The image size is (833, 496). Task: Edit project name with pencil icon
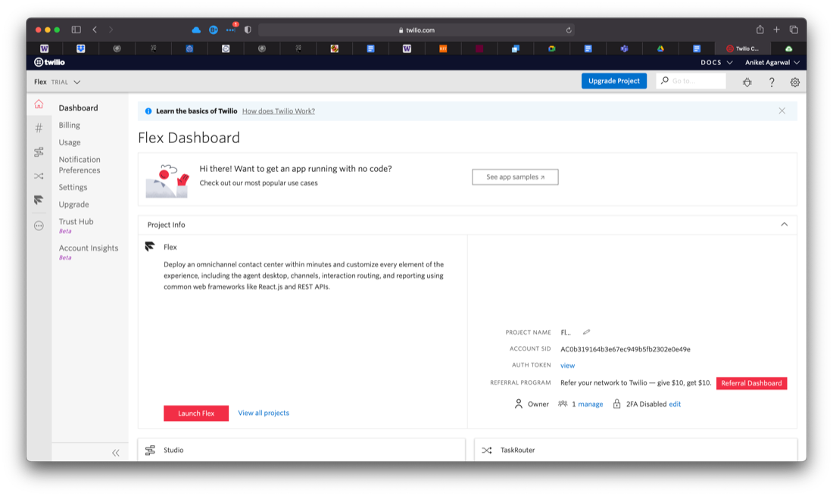tap(586, 332)
